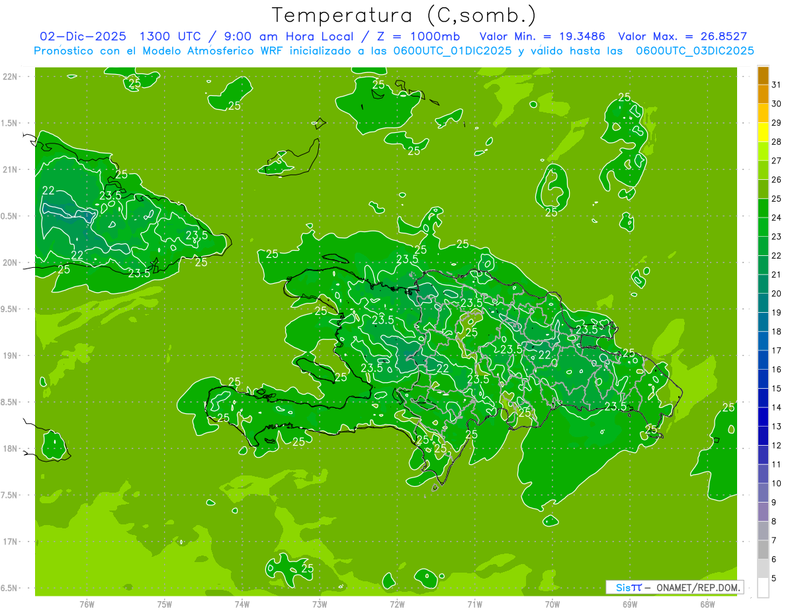The height and width of the screenshot is (613, 794).
Task: Click the "9.5N" latitude axis label
Action: (x=10, y=309)
